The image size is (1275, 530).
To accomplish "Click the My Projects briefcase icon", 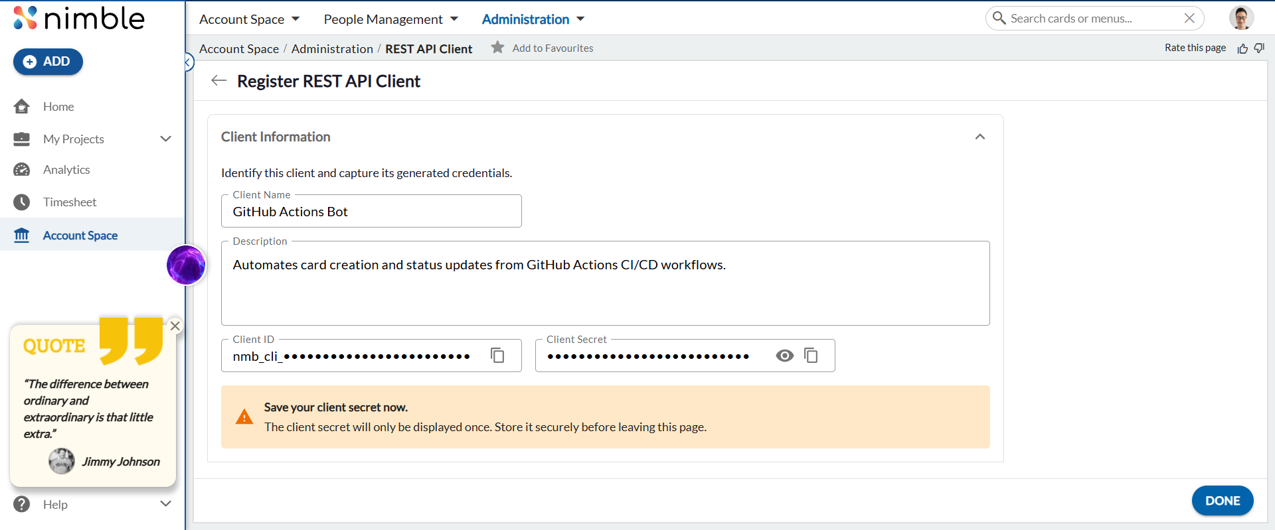I will (x=22, y=139).
